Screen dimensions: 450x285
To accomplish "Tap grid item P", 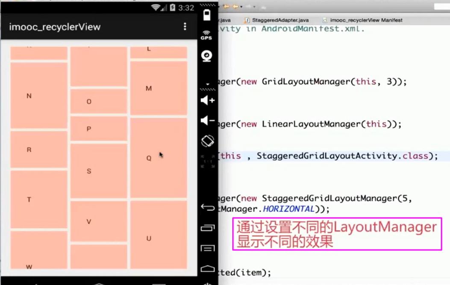I will click(x=99, y=129).
